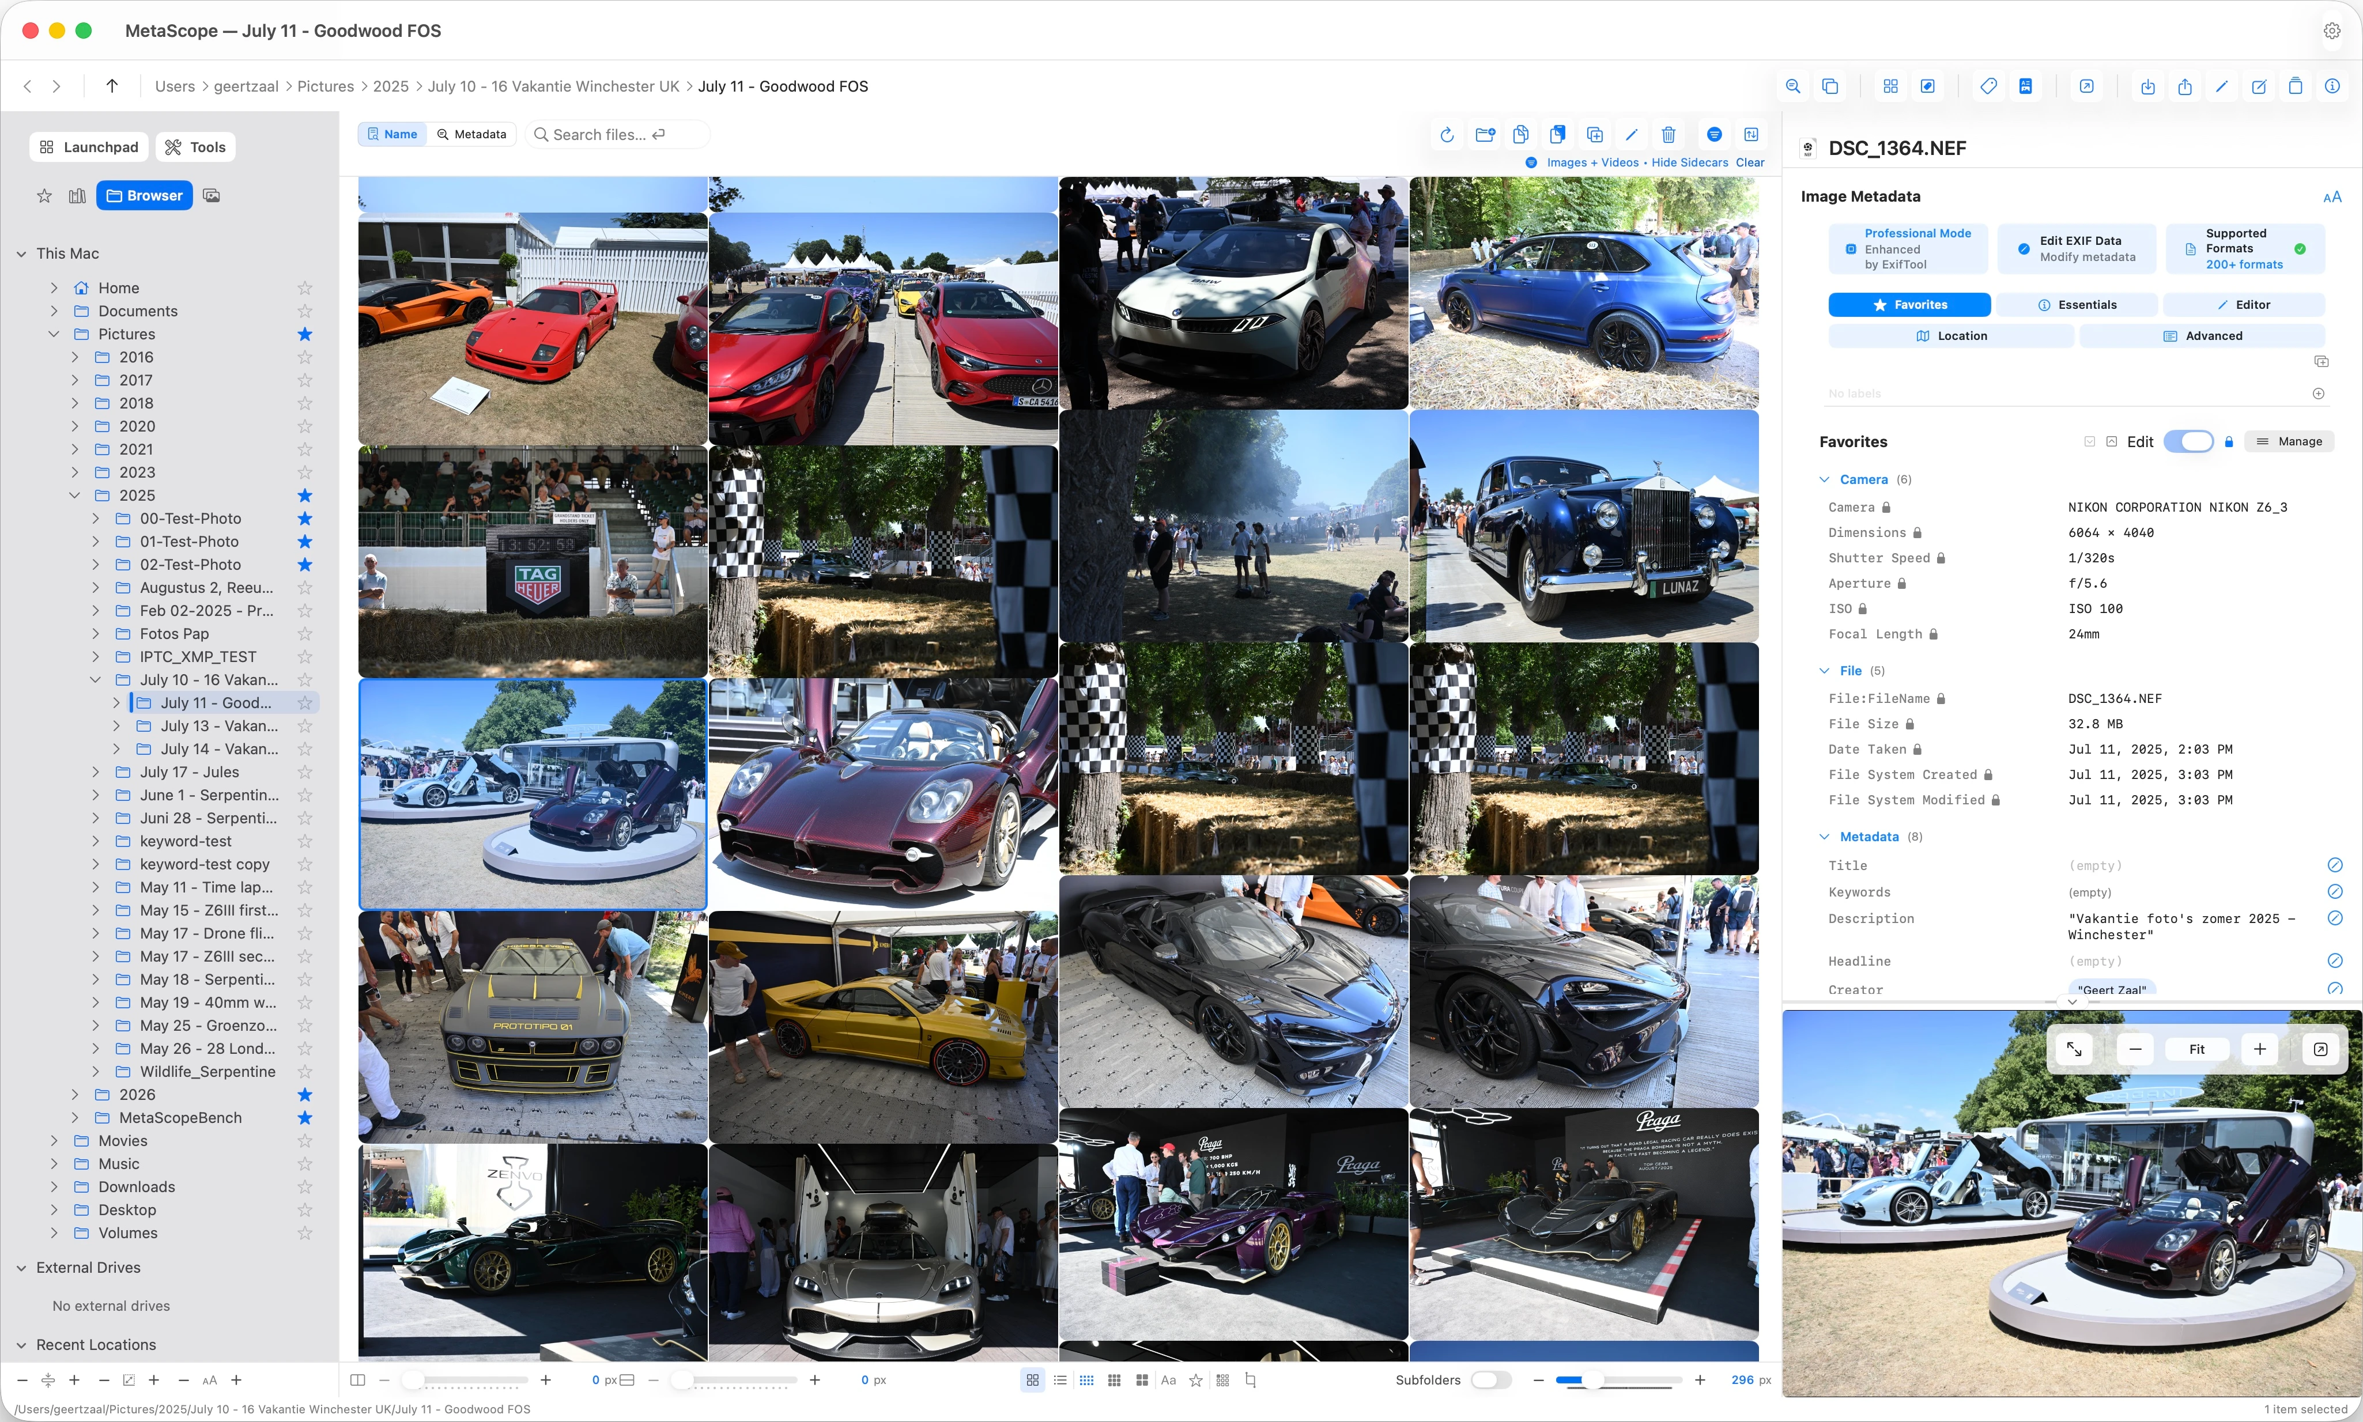This screenshot has height=1422, width=2363.
Task: Collapse the This Mac sidebar section
Action: point(21,253)
